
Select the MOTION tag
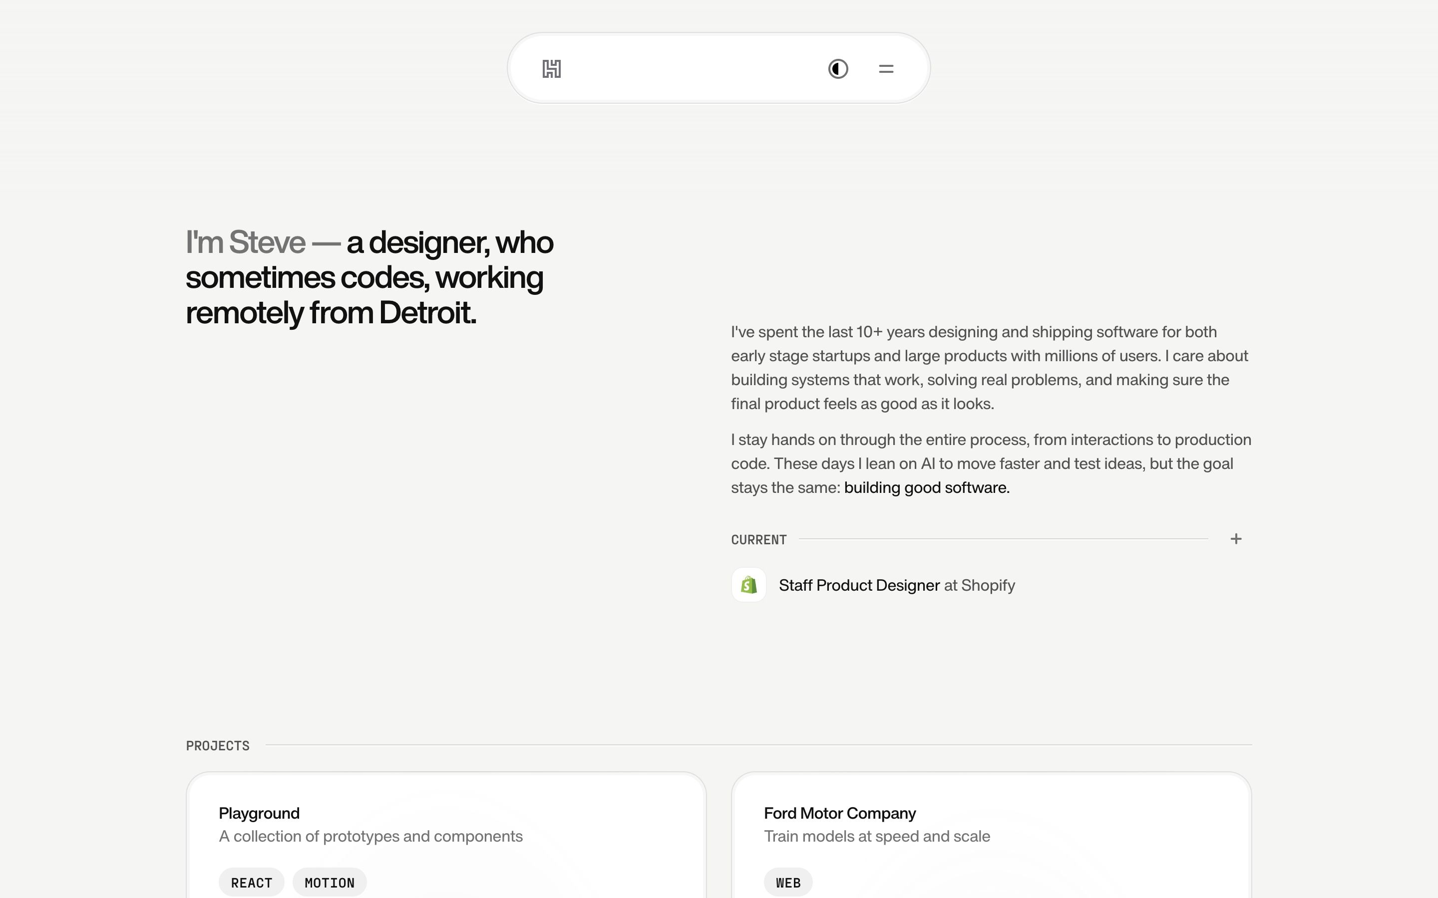tap(329, 883)
